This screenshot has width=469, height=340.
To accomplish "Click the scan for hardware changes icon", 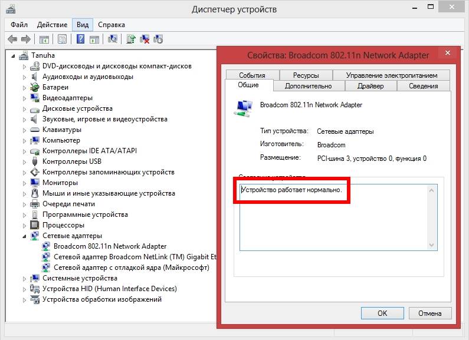I will pos(113,39).
